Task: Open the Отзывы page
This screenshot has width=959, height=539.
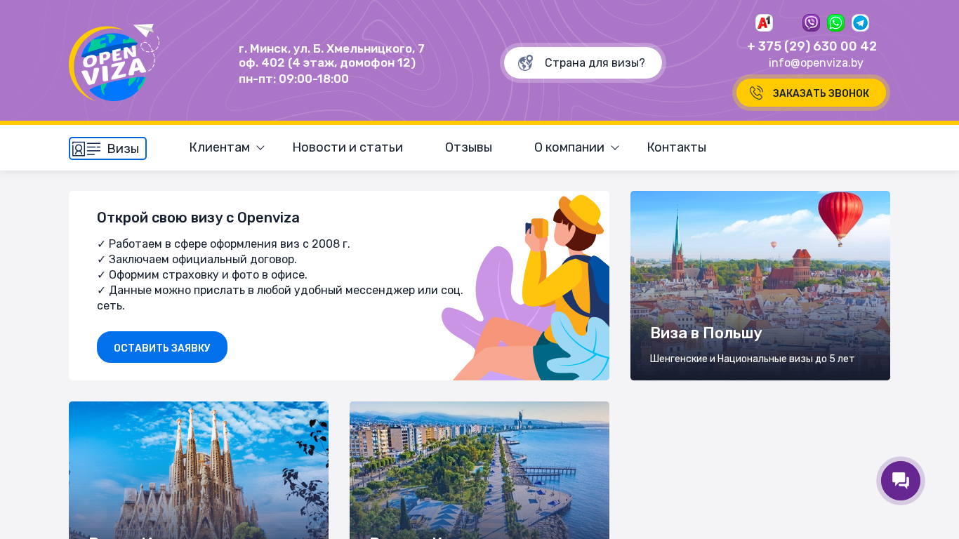Action: pyautogui.click(x=468, y=147)
